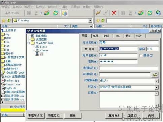Viewport: 163px width, 122px height.
Task: Click the 密码 password field
Action: click(x=118, y=62)
